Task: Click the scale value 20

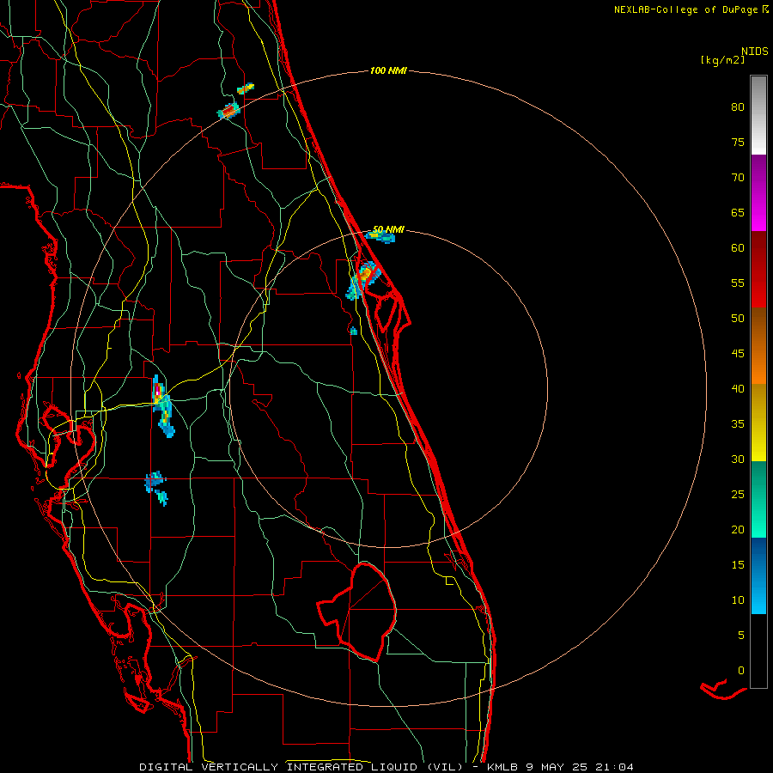Action: point(738,529)
